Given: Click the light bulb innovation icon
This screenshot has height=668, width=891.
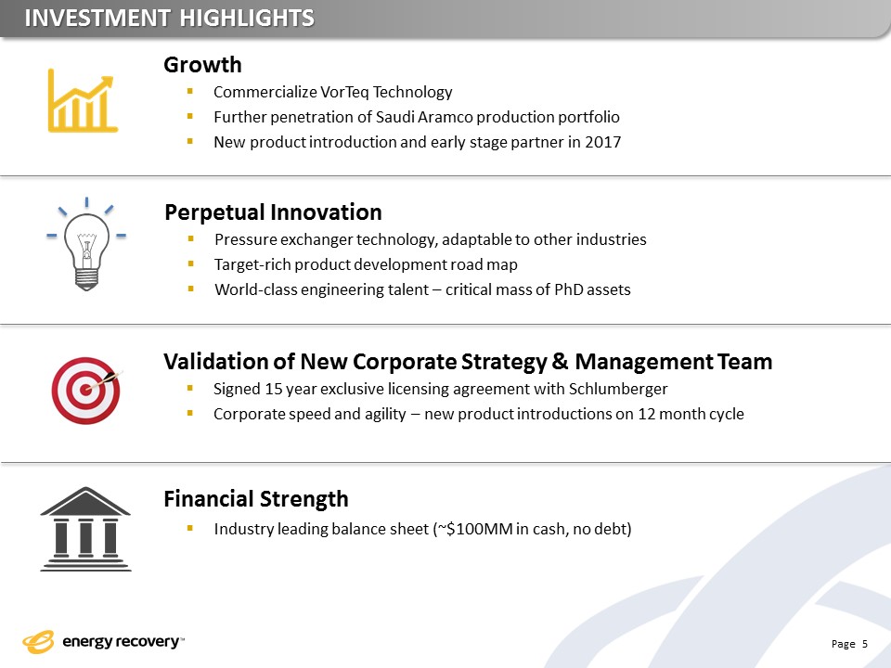Looking at the screenshot, I should tap(86, 246).
